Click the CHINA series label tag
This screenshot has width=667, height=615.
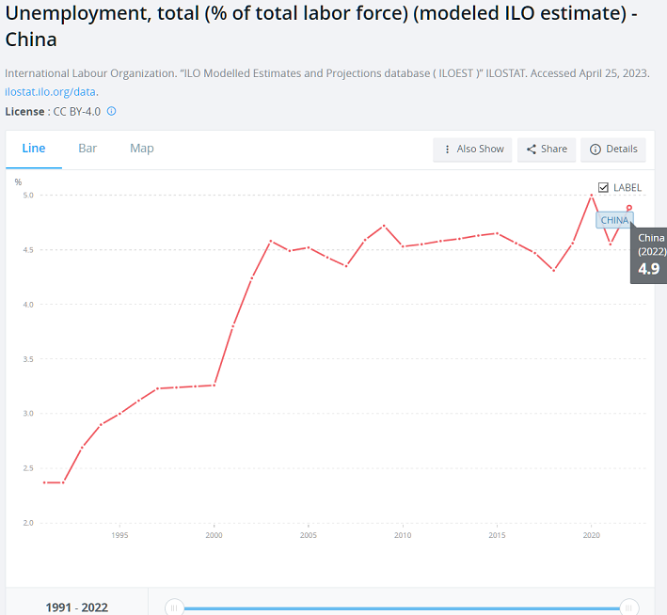click(614, 220)
